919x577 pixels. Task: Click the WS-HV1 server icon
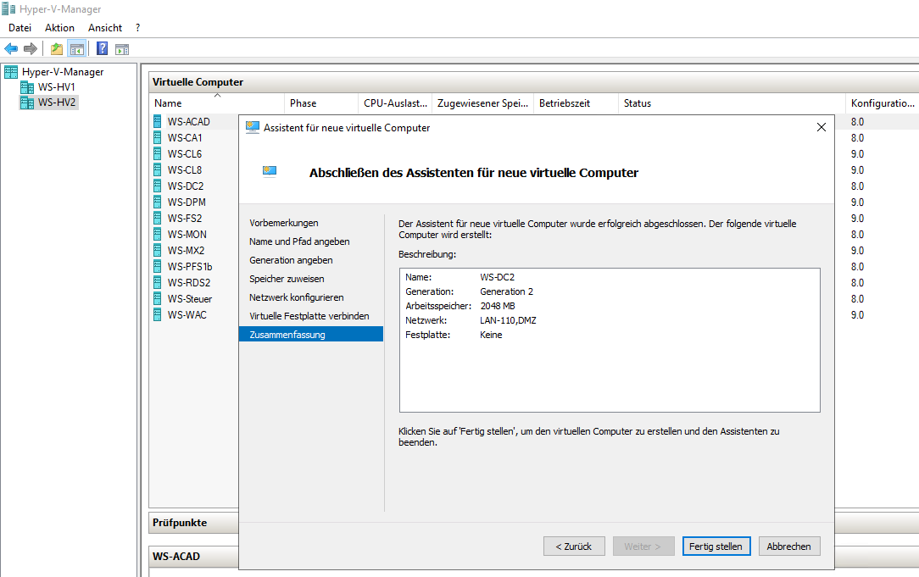coord(27,87)
